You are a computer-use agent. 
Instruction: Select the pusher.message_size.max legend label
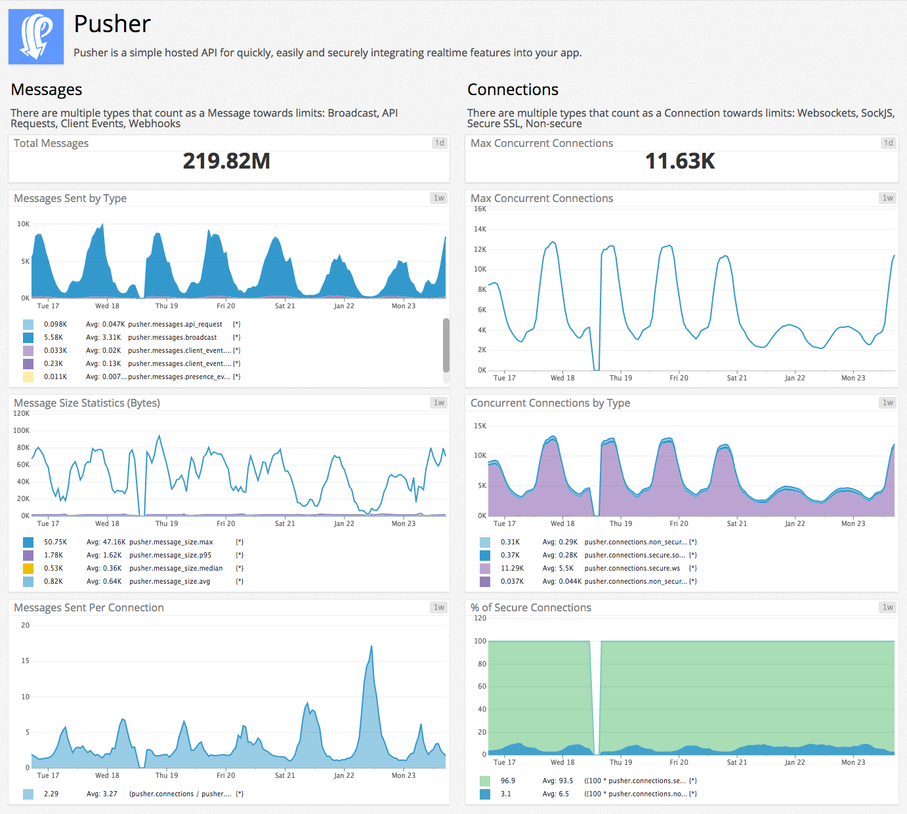[x=171, y=542]
